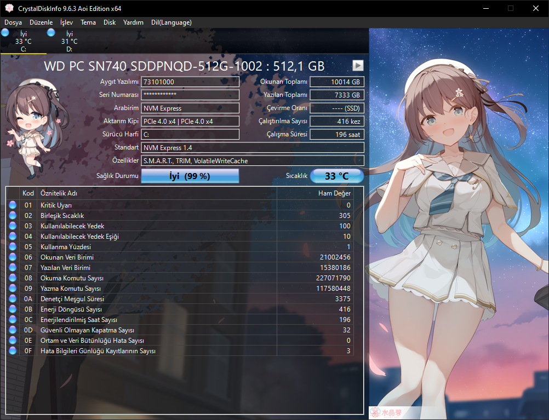This screenshot has width=549, height=420.
Task: Click the Kod column header
Action: click(28, 193)
